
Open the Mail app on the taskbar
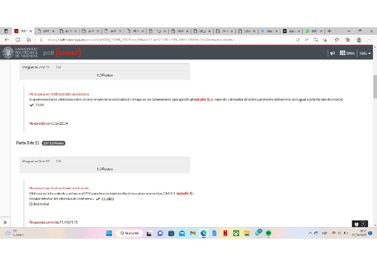coord(182,233)
